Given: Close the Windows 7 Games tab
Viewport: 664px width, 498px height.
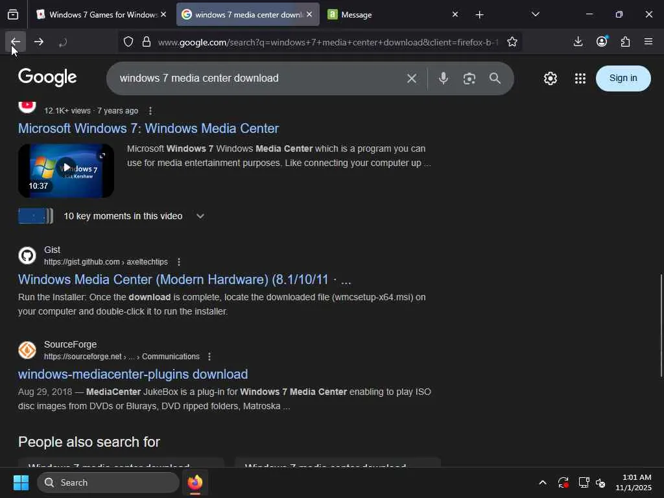Looking at the screenshot, I should click(x=163, y=14).
